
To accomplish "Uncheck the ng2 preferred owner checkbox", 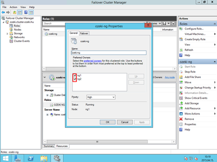I will (x=75, y=79).
